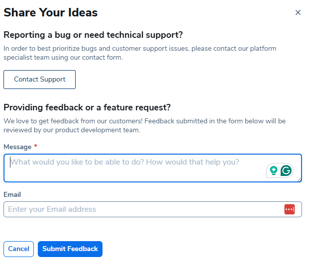Viewport: 309px width, 261px height.
Task: Click the Message field label
Action: point(17,147)
